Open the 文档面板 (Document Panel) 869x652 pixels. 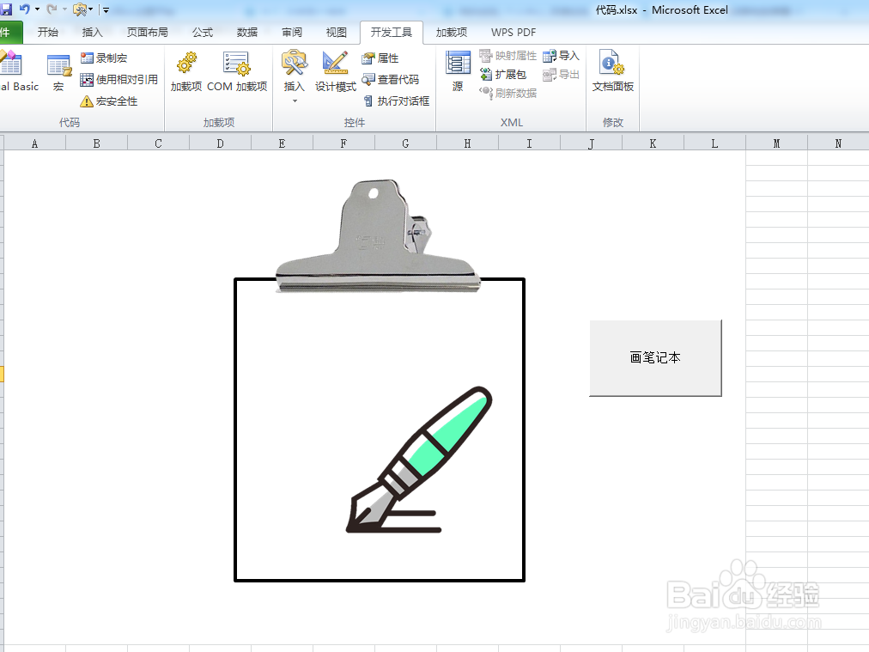click(x=612, y=73)
